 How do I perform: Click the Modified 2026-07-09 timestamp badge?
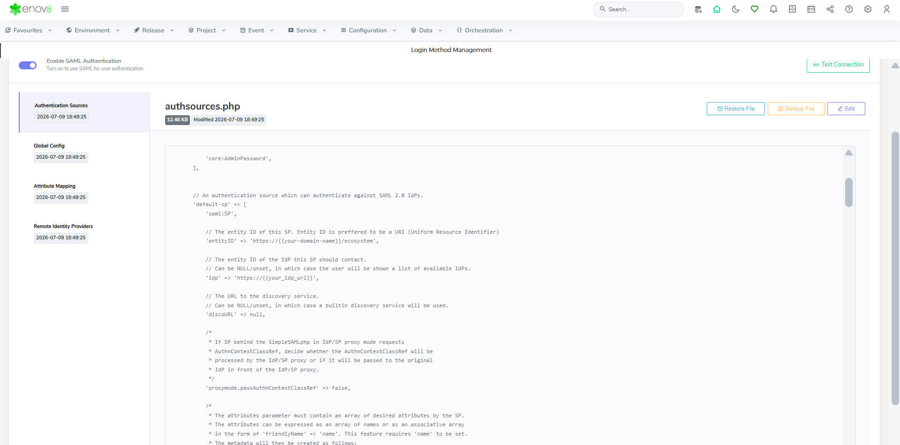tap(229, 120)
